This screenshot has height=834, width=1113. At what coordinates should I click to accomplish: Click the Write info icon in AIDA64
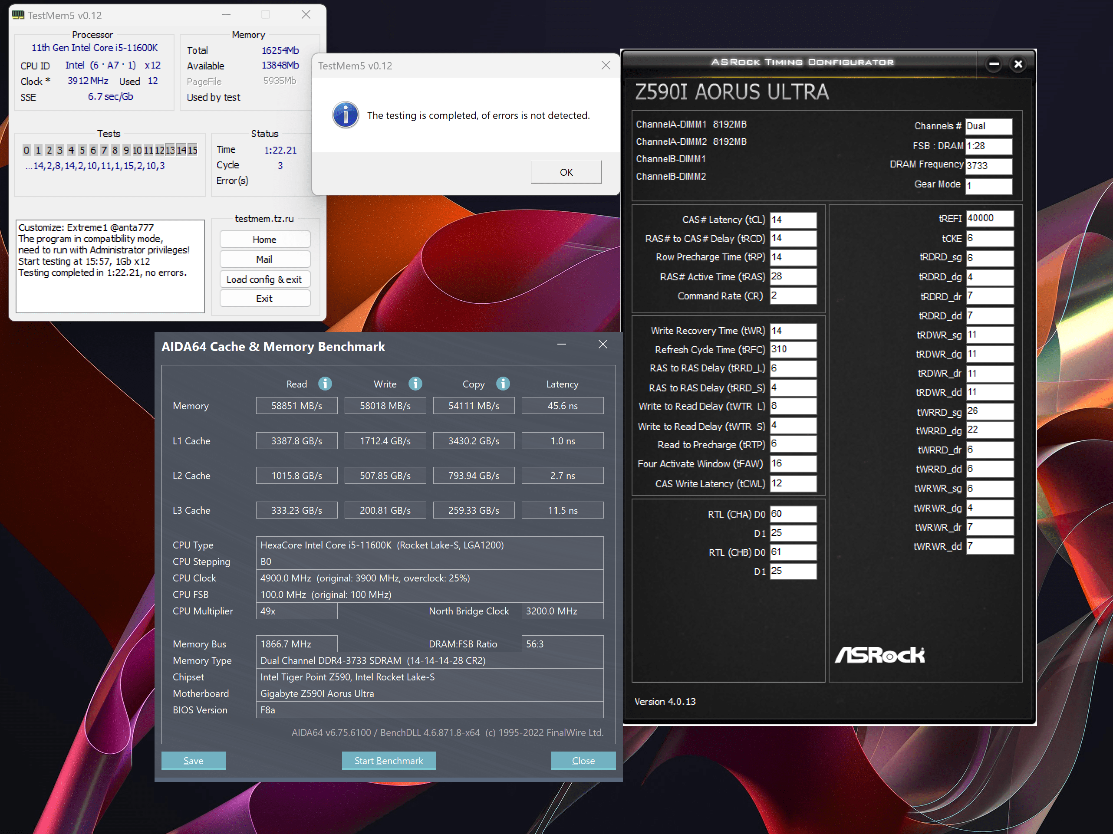point(415,384)
